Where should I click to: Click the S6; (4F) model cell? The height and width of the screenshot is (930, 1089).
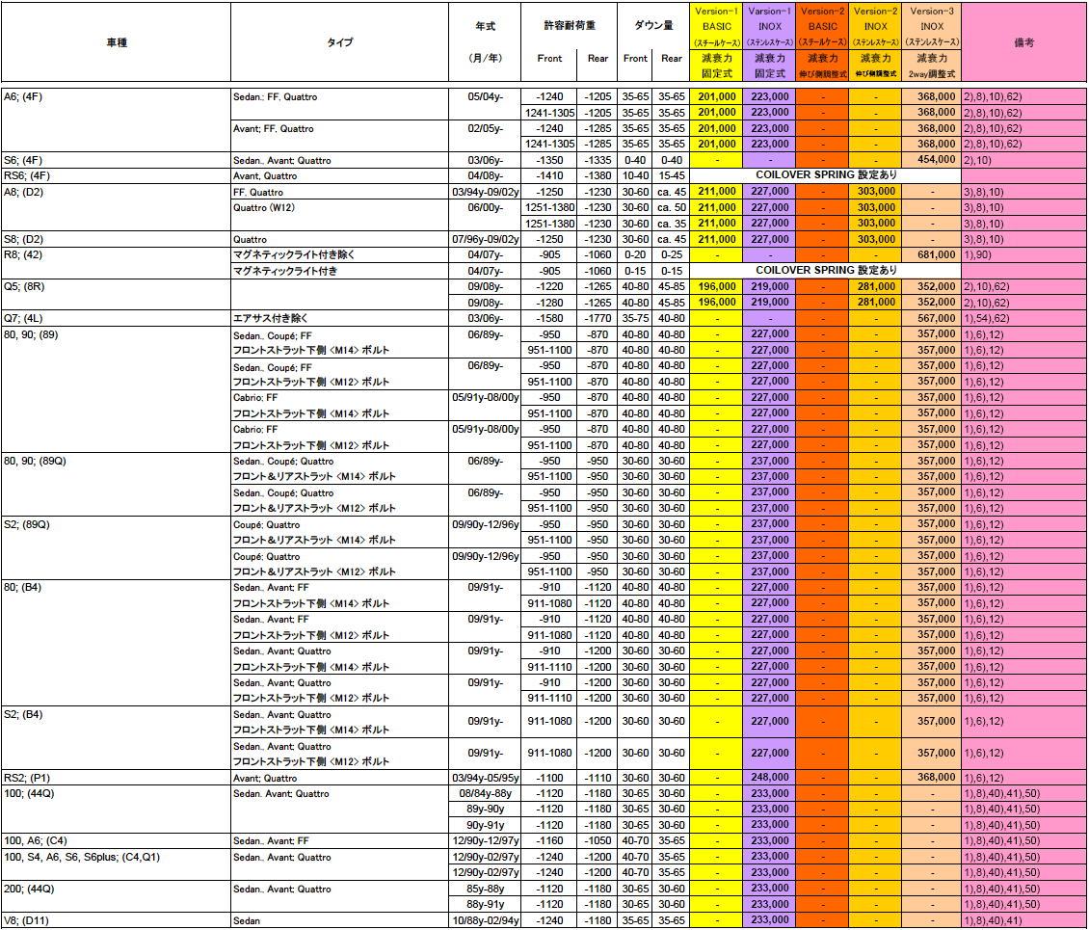[x=116, y=160]
